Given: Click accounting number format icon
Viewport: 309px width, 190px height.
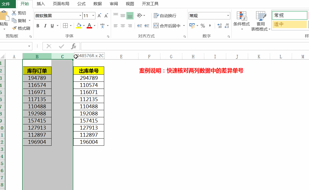Looking at the screenshot, I should pyautogui.click(x=192, y=26).
